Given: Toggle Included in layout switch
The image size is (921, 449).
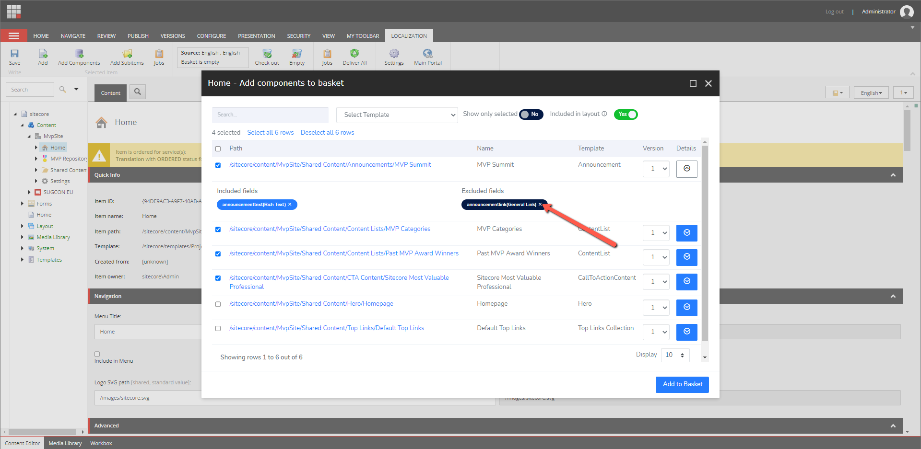Looking at the screenshot, I should click(626, 114).
